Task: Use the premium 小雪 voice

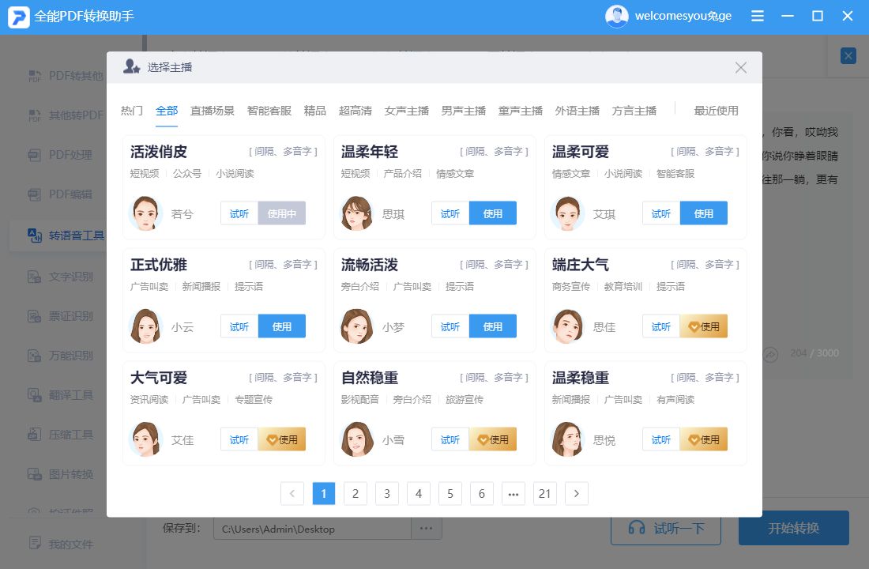Action: (493, 439)
